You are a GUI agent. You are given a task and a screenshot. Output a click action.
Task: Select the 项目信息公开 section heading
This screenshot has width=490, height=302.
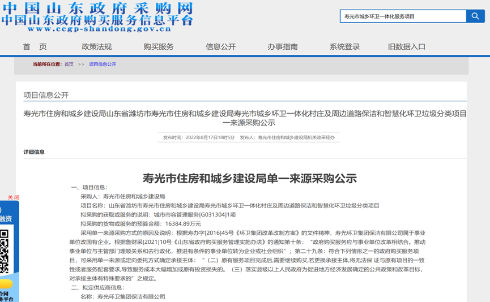[46, 95]
